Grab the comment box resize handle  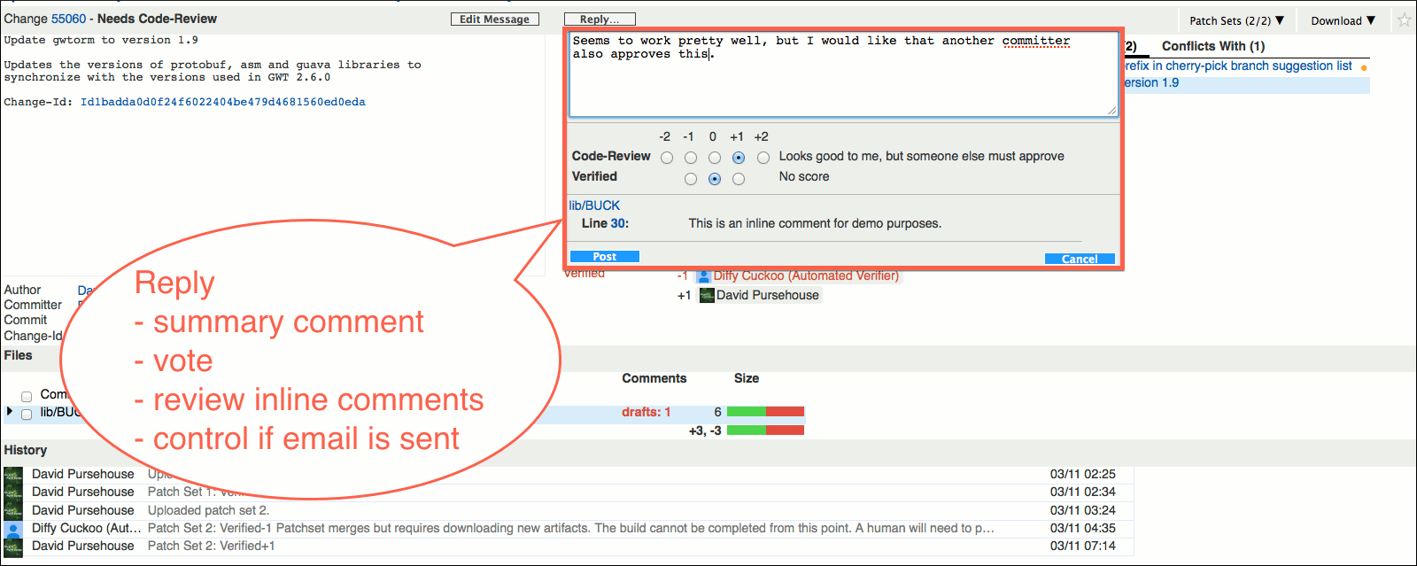pyautogui.click(x=1111, y=111)
